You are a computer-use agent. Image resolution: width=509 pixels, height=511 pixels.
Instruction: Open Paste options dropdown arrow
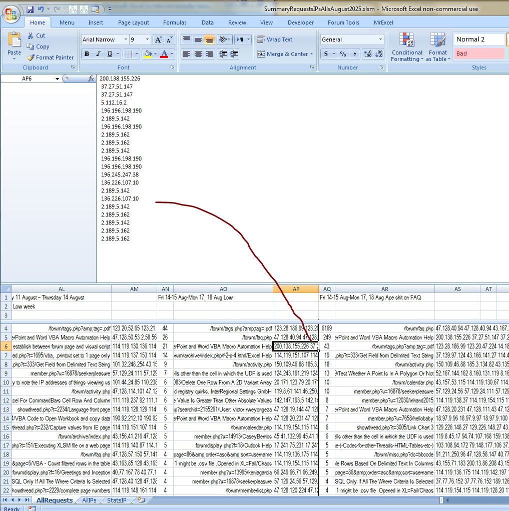pyautogui.click(x=15, y=58)
